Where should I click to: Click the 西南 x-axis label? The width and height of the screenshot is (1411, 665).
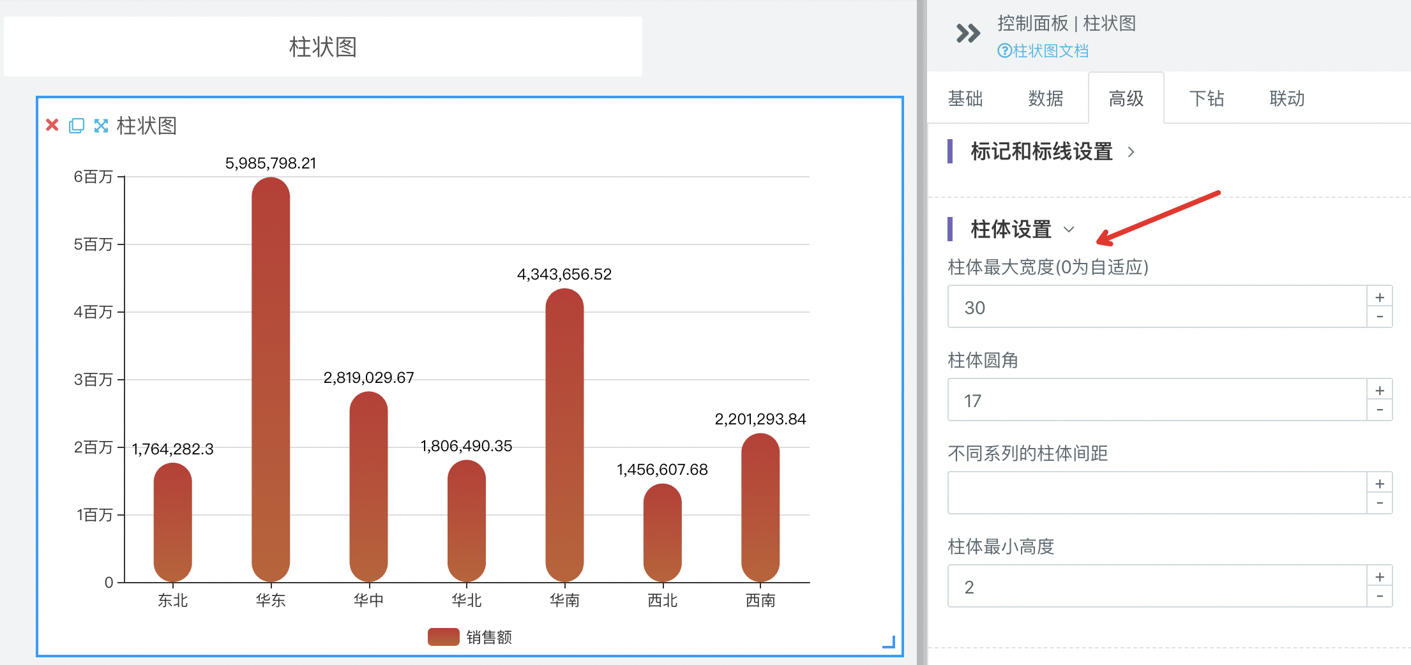point(760,601)
